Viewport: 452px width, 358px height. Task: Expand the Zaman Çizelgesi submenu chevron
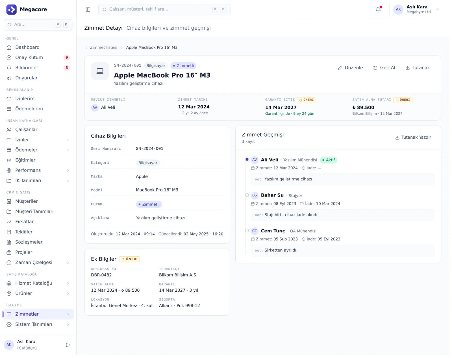click(x=68, y=263)
